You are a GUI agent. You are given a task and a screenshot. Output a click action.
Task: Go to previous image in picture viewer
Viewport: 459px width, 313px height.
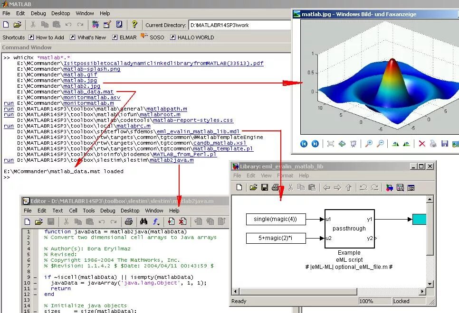pos(304,144)
